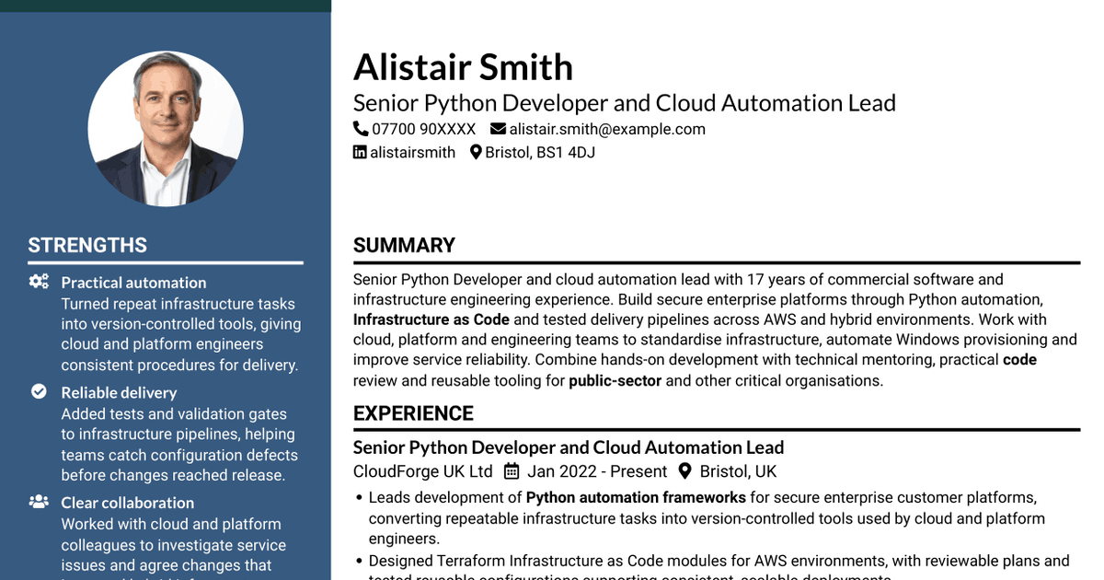The image size is (1104, 580).
Task: Click the location pin beside Bristol, BS1 4DJ
Action: coord(476,152)
